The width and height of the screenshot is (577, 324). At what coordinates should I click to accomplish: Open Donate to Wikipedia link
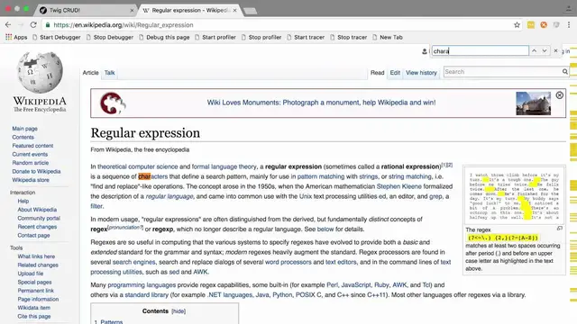click(36, 172)
